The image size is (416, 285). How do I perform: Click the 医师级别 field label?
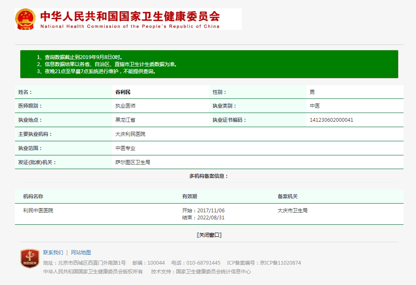[x=30, y=106]
